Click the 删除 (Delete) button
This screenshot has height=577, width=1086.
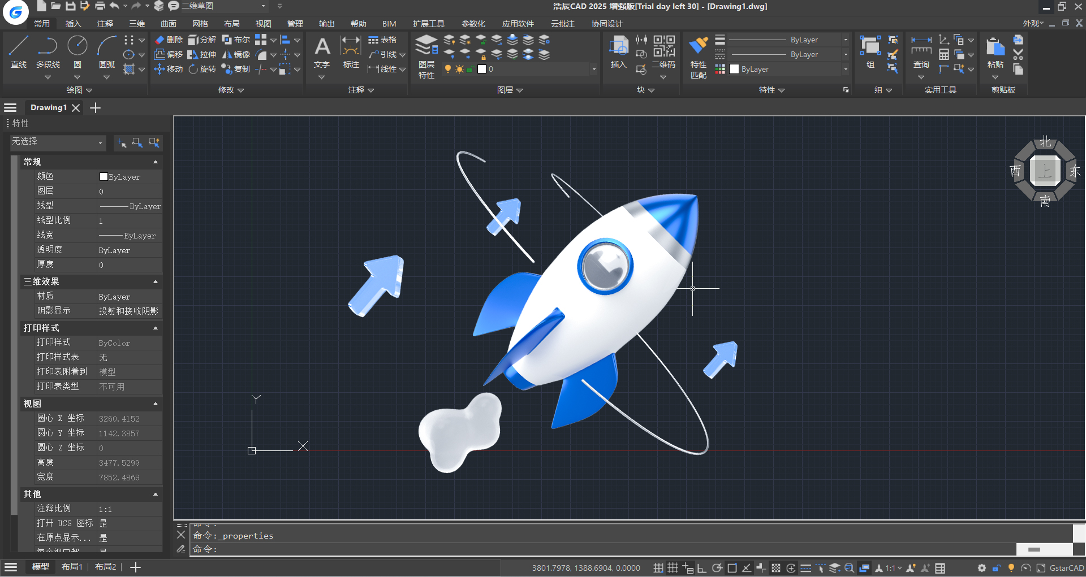pos(169,40)
